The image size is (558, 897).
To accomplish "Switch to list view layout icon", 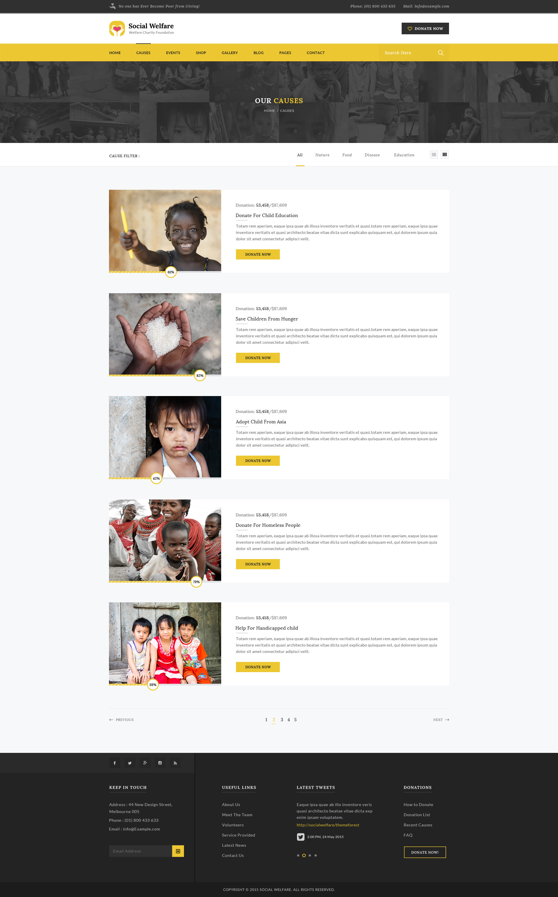I will [434, 155].
